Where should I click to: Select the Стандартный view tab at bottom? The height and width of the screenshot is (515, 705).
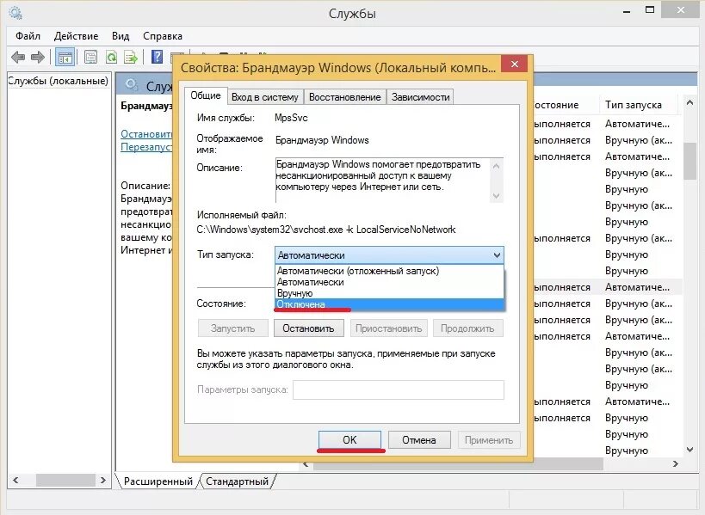tap(237, 481)
